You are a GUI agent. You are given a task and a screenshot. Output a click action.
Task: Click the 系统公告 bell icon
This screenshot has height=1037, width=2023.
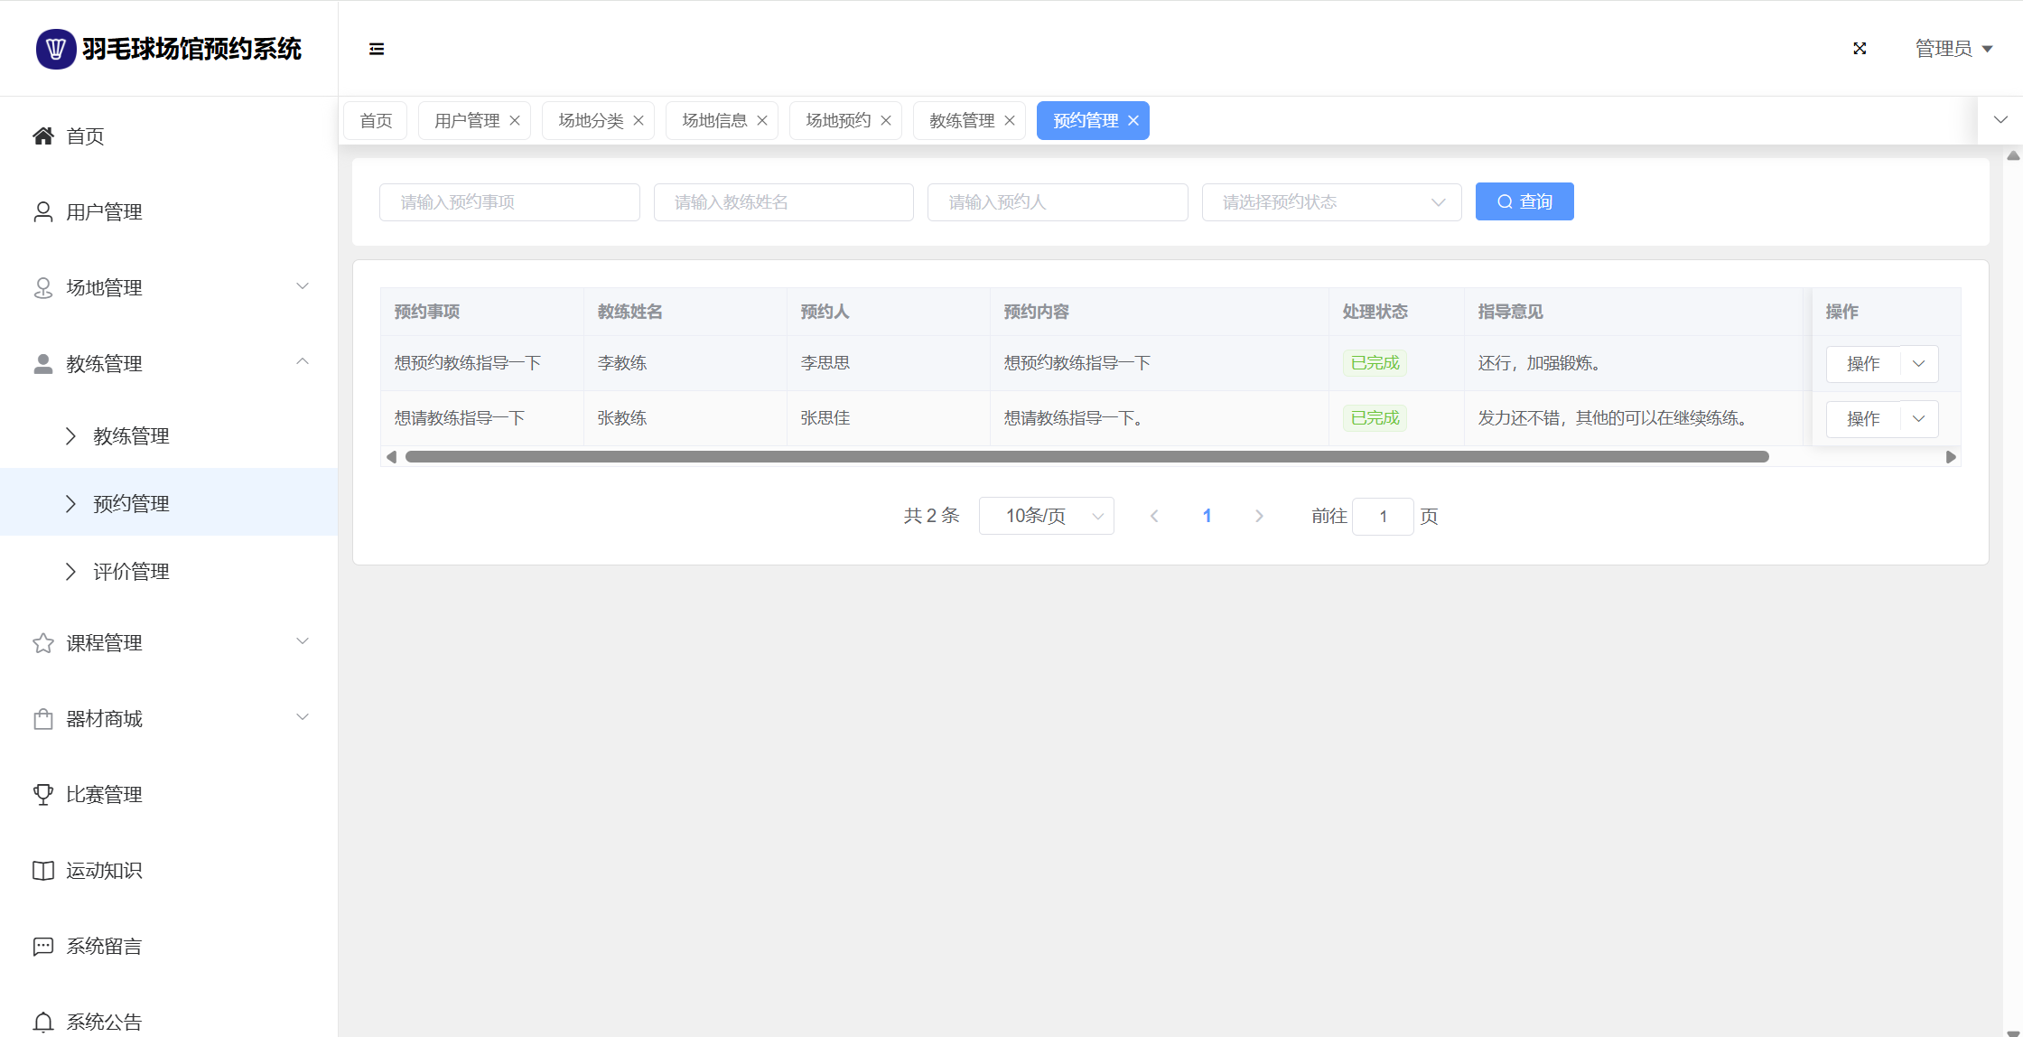43,1022
